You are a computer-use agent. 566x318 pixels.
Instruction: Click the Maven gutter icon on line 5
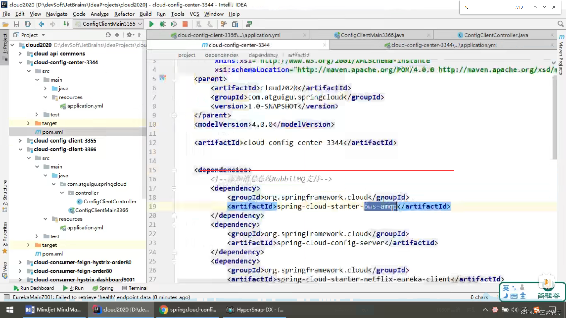(163, 78)
